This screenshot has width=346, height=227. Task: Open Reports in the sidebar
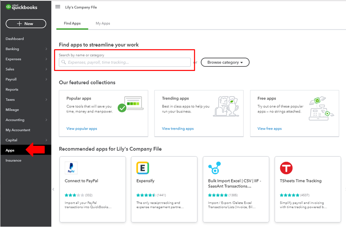pyautogui.click(x=12, y=90)
